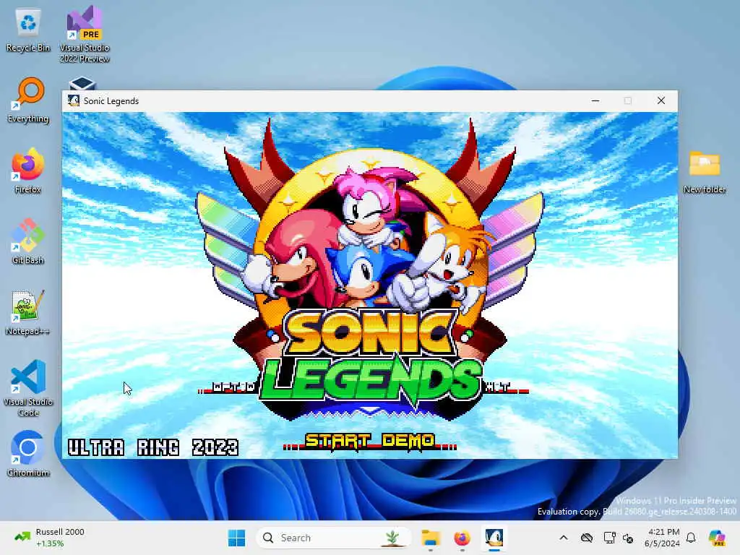This screenshot has height=555, width=740.
Task: Open the New folder on the desktop
Action: 705,172
